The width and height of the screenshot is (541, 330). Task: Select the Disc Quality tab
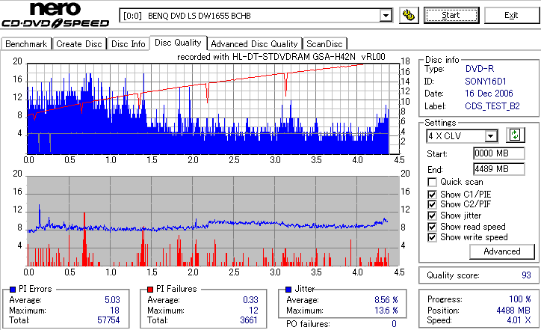tap(178, 43)
